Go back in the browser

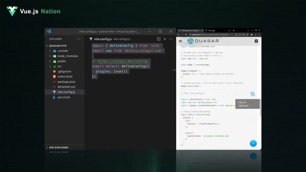coord(178,35)
